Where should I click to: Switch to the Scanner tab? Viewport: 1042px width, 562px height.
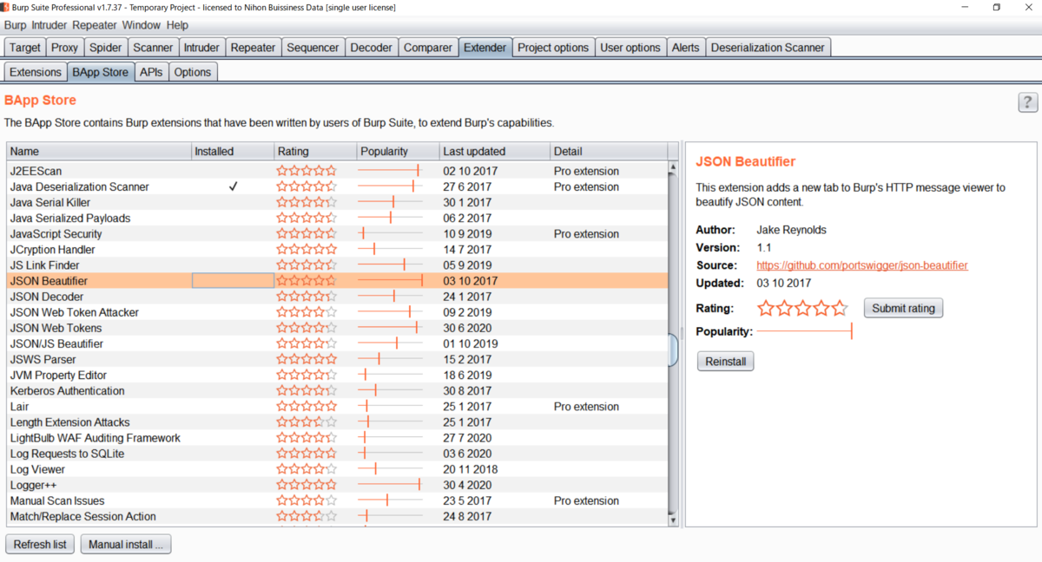[x=154, y=48]
